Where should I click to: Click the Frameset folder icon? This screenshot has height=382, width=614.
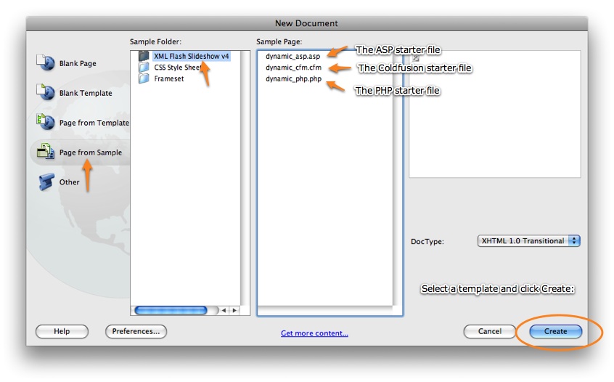(144, 78)
